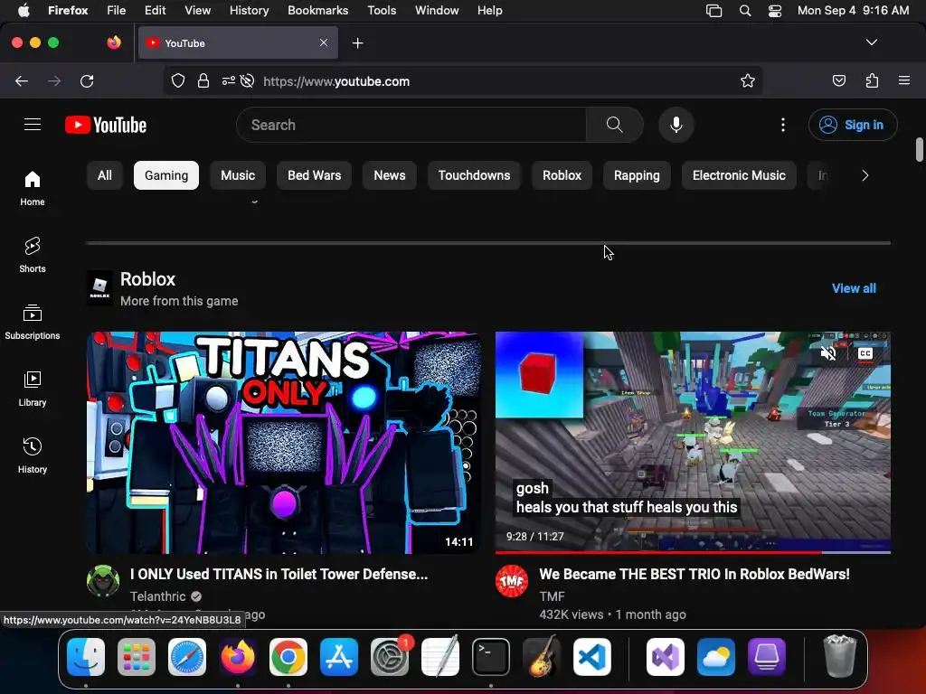The image size is (926, 694).
Task: Open Firefox extensions panel
Action: point(872,80)
